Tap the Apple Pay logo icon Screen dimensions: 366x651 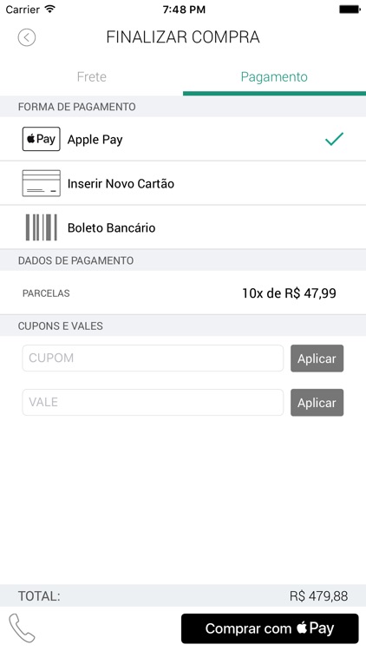[x=41, y=139]
